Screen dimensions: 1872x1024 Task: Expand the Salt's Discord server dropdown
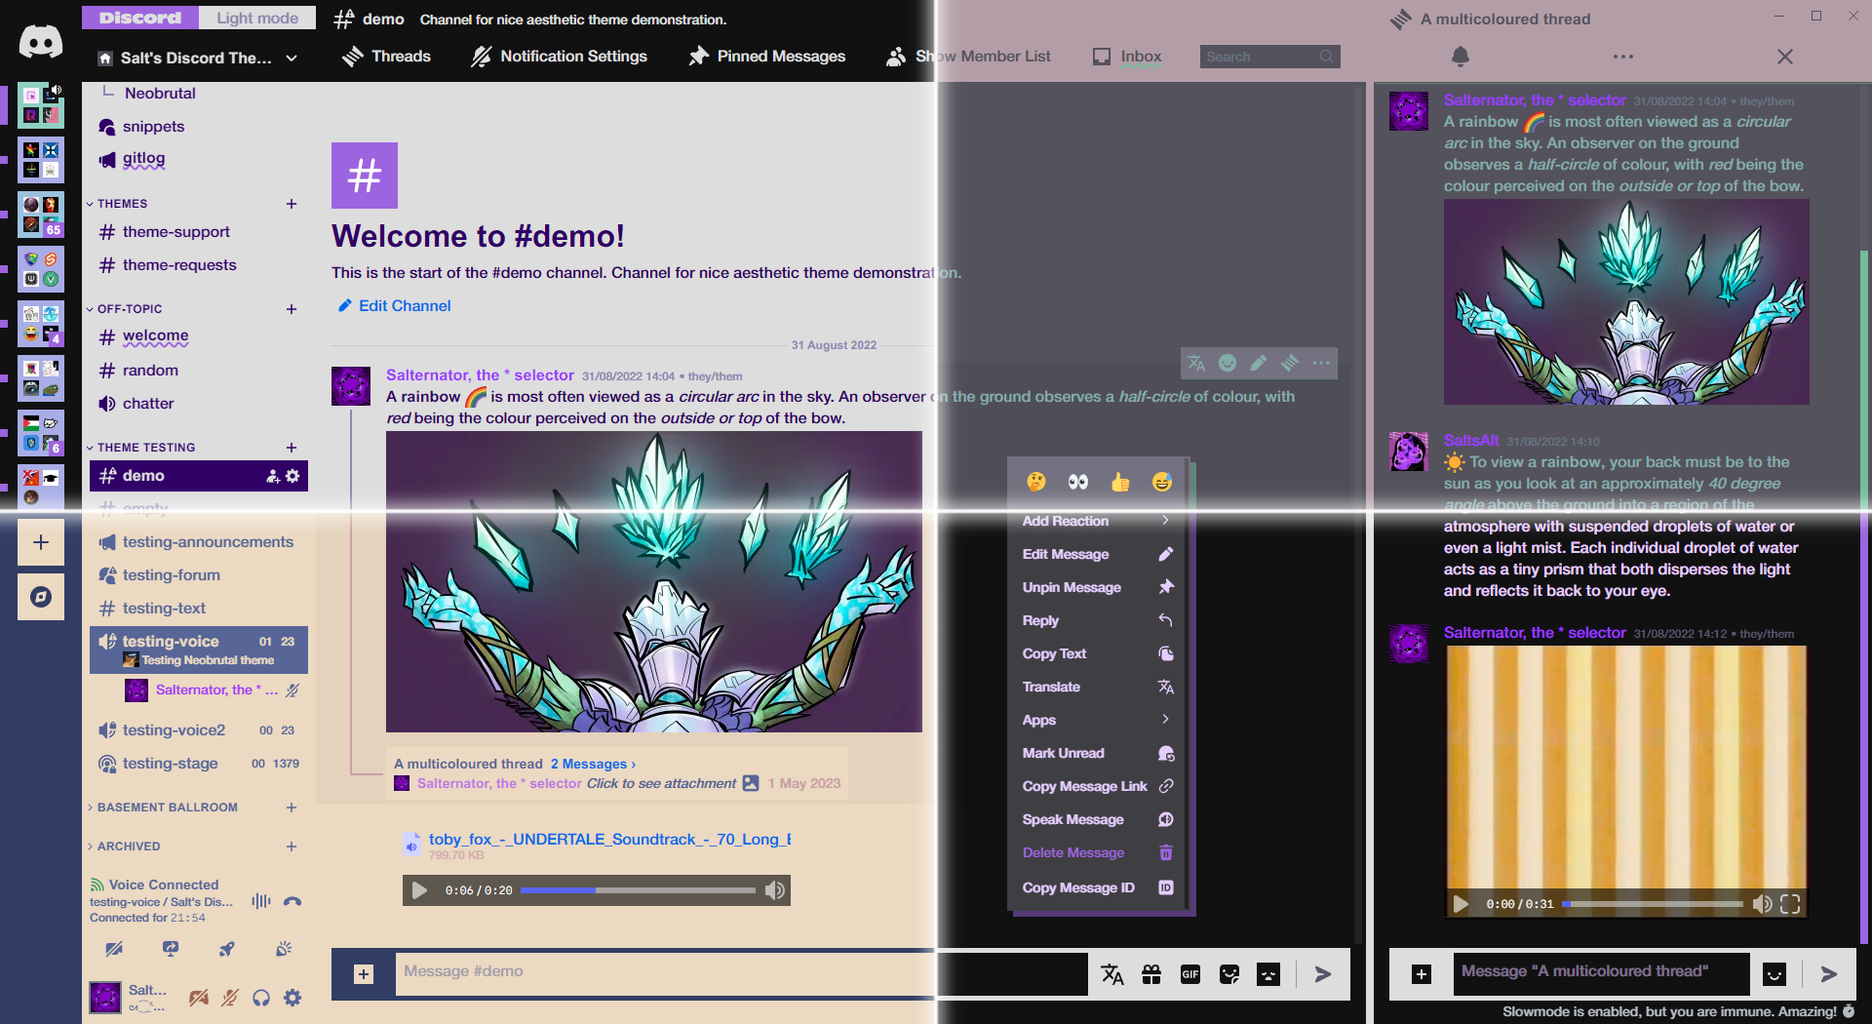292,59
